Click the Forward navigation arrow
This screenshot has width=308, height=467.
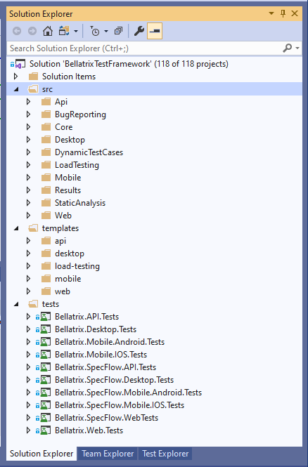[x=32, y=31]
